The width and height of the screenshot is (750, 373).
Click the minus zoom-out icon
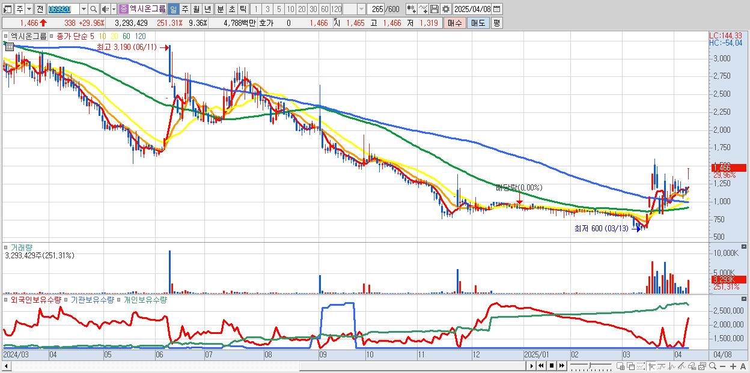pos(722,366)
